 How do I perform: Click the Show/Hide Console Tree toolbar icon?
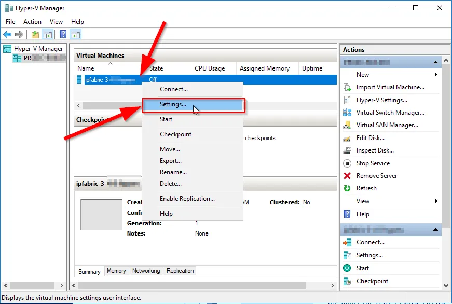click(47, 35)
